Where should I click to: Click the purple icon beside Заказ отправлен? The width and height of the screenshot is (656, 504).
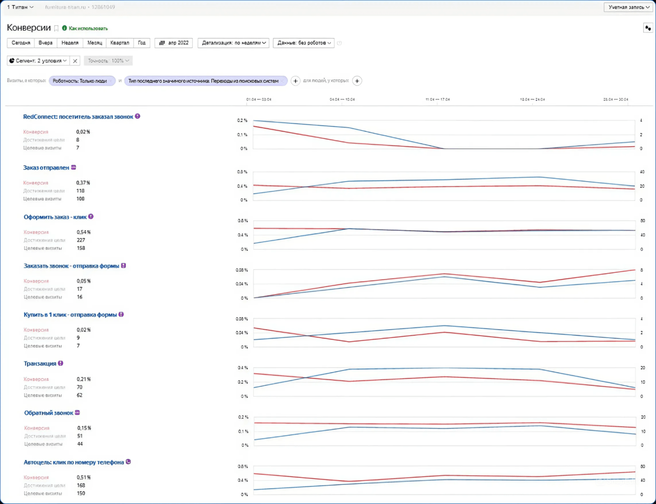(74, 167)
